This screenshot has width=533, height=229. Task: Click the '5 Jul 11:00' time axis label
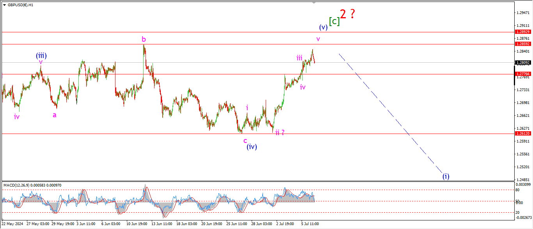point(310,224)
